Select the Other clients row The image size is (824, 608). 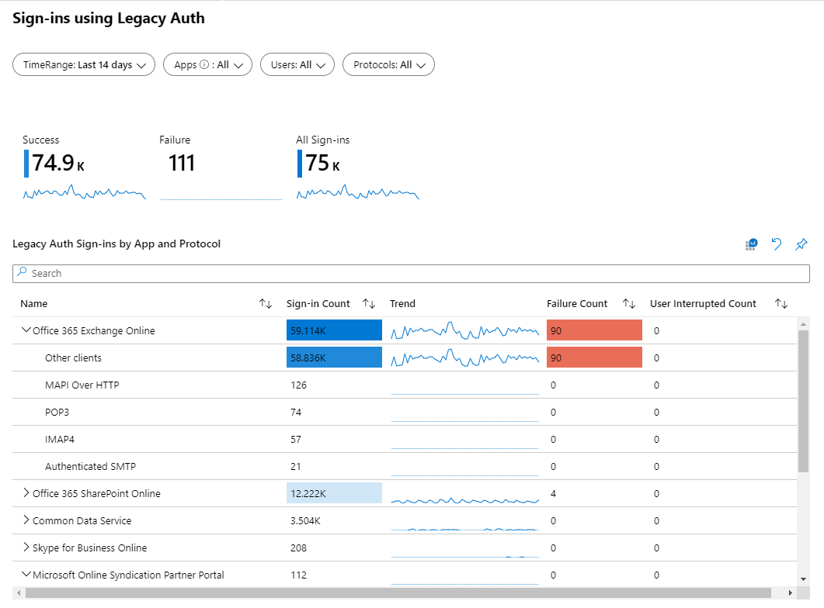click(x=405, y=358)
